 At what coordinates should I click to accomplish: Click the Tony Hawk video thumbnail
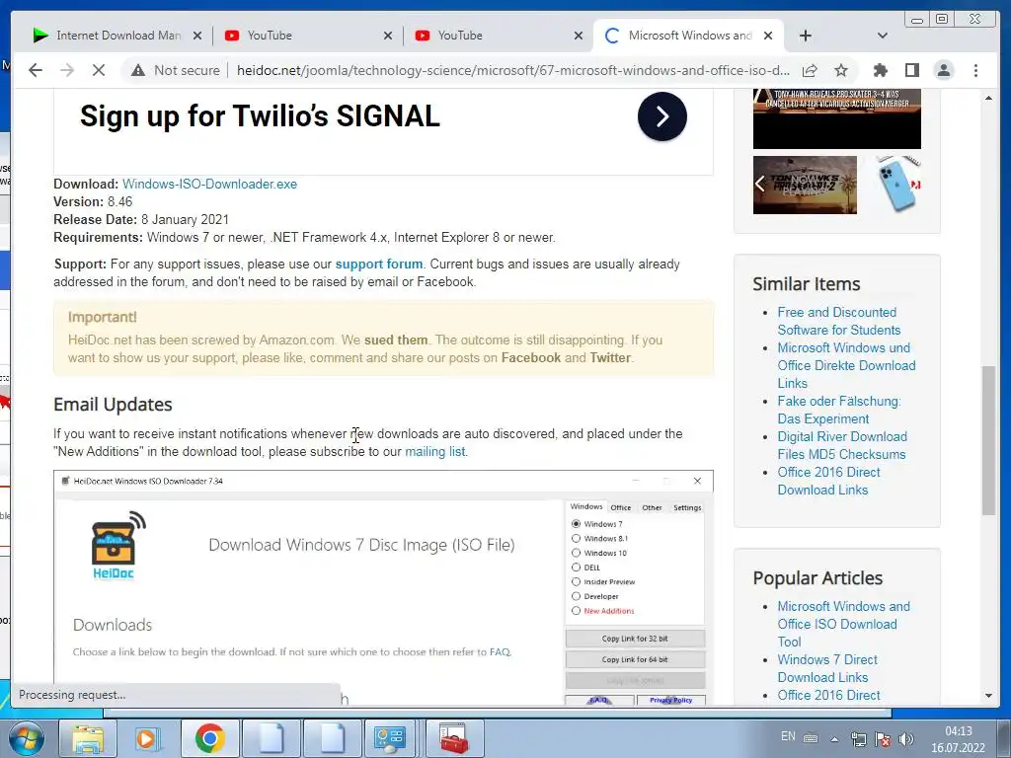[805, 185]
